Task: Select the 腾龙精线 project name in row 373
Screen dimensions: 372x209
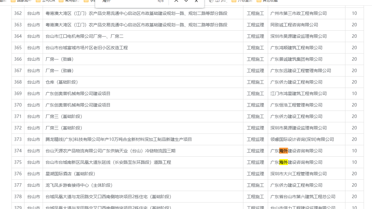Action: (x=118, y=139)
